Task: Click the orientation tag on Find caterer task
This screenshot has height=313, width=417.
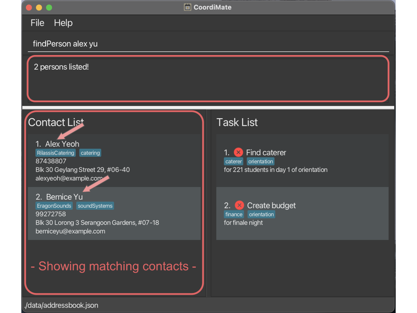Action: click(261, 161)
